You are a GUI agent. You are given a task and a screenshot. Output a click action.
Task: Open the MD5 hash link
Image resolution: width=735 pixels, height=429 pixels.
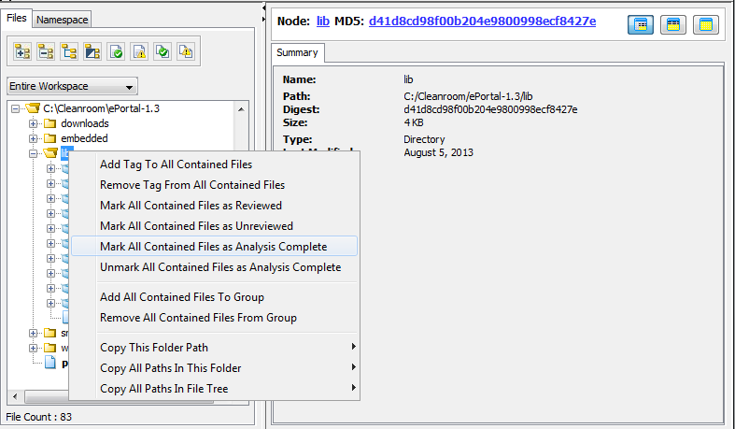point(482,20)
